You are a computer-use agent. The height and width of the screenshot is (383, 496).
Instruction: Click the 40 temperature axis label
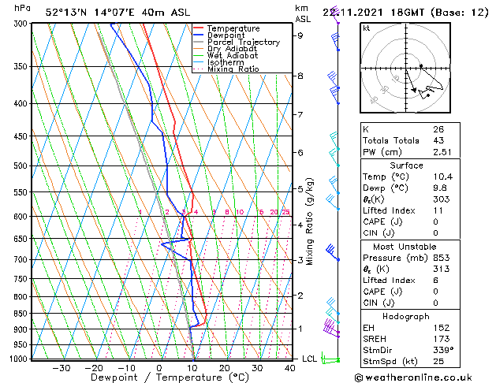289,368
